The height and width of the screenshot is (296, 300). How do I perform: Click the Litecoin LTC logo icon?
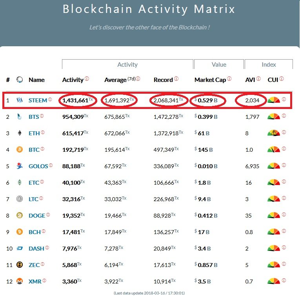(x=20, y=199)
